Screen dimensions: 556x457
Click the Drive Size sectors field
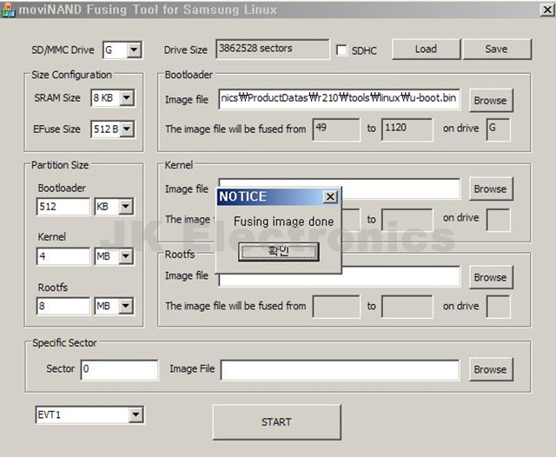pyautogui.click(x=272, y=49)
